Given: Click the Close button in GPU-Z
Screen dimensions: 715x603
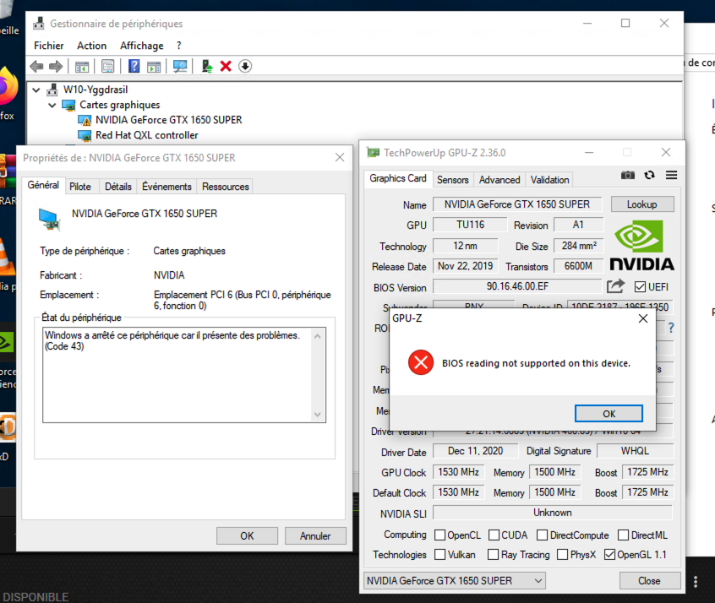Looking at the screenshot, I should [650, 581].
